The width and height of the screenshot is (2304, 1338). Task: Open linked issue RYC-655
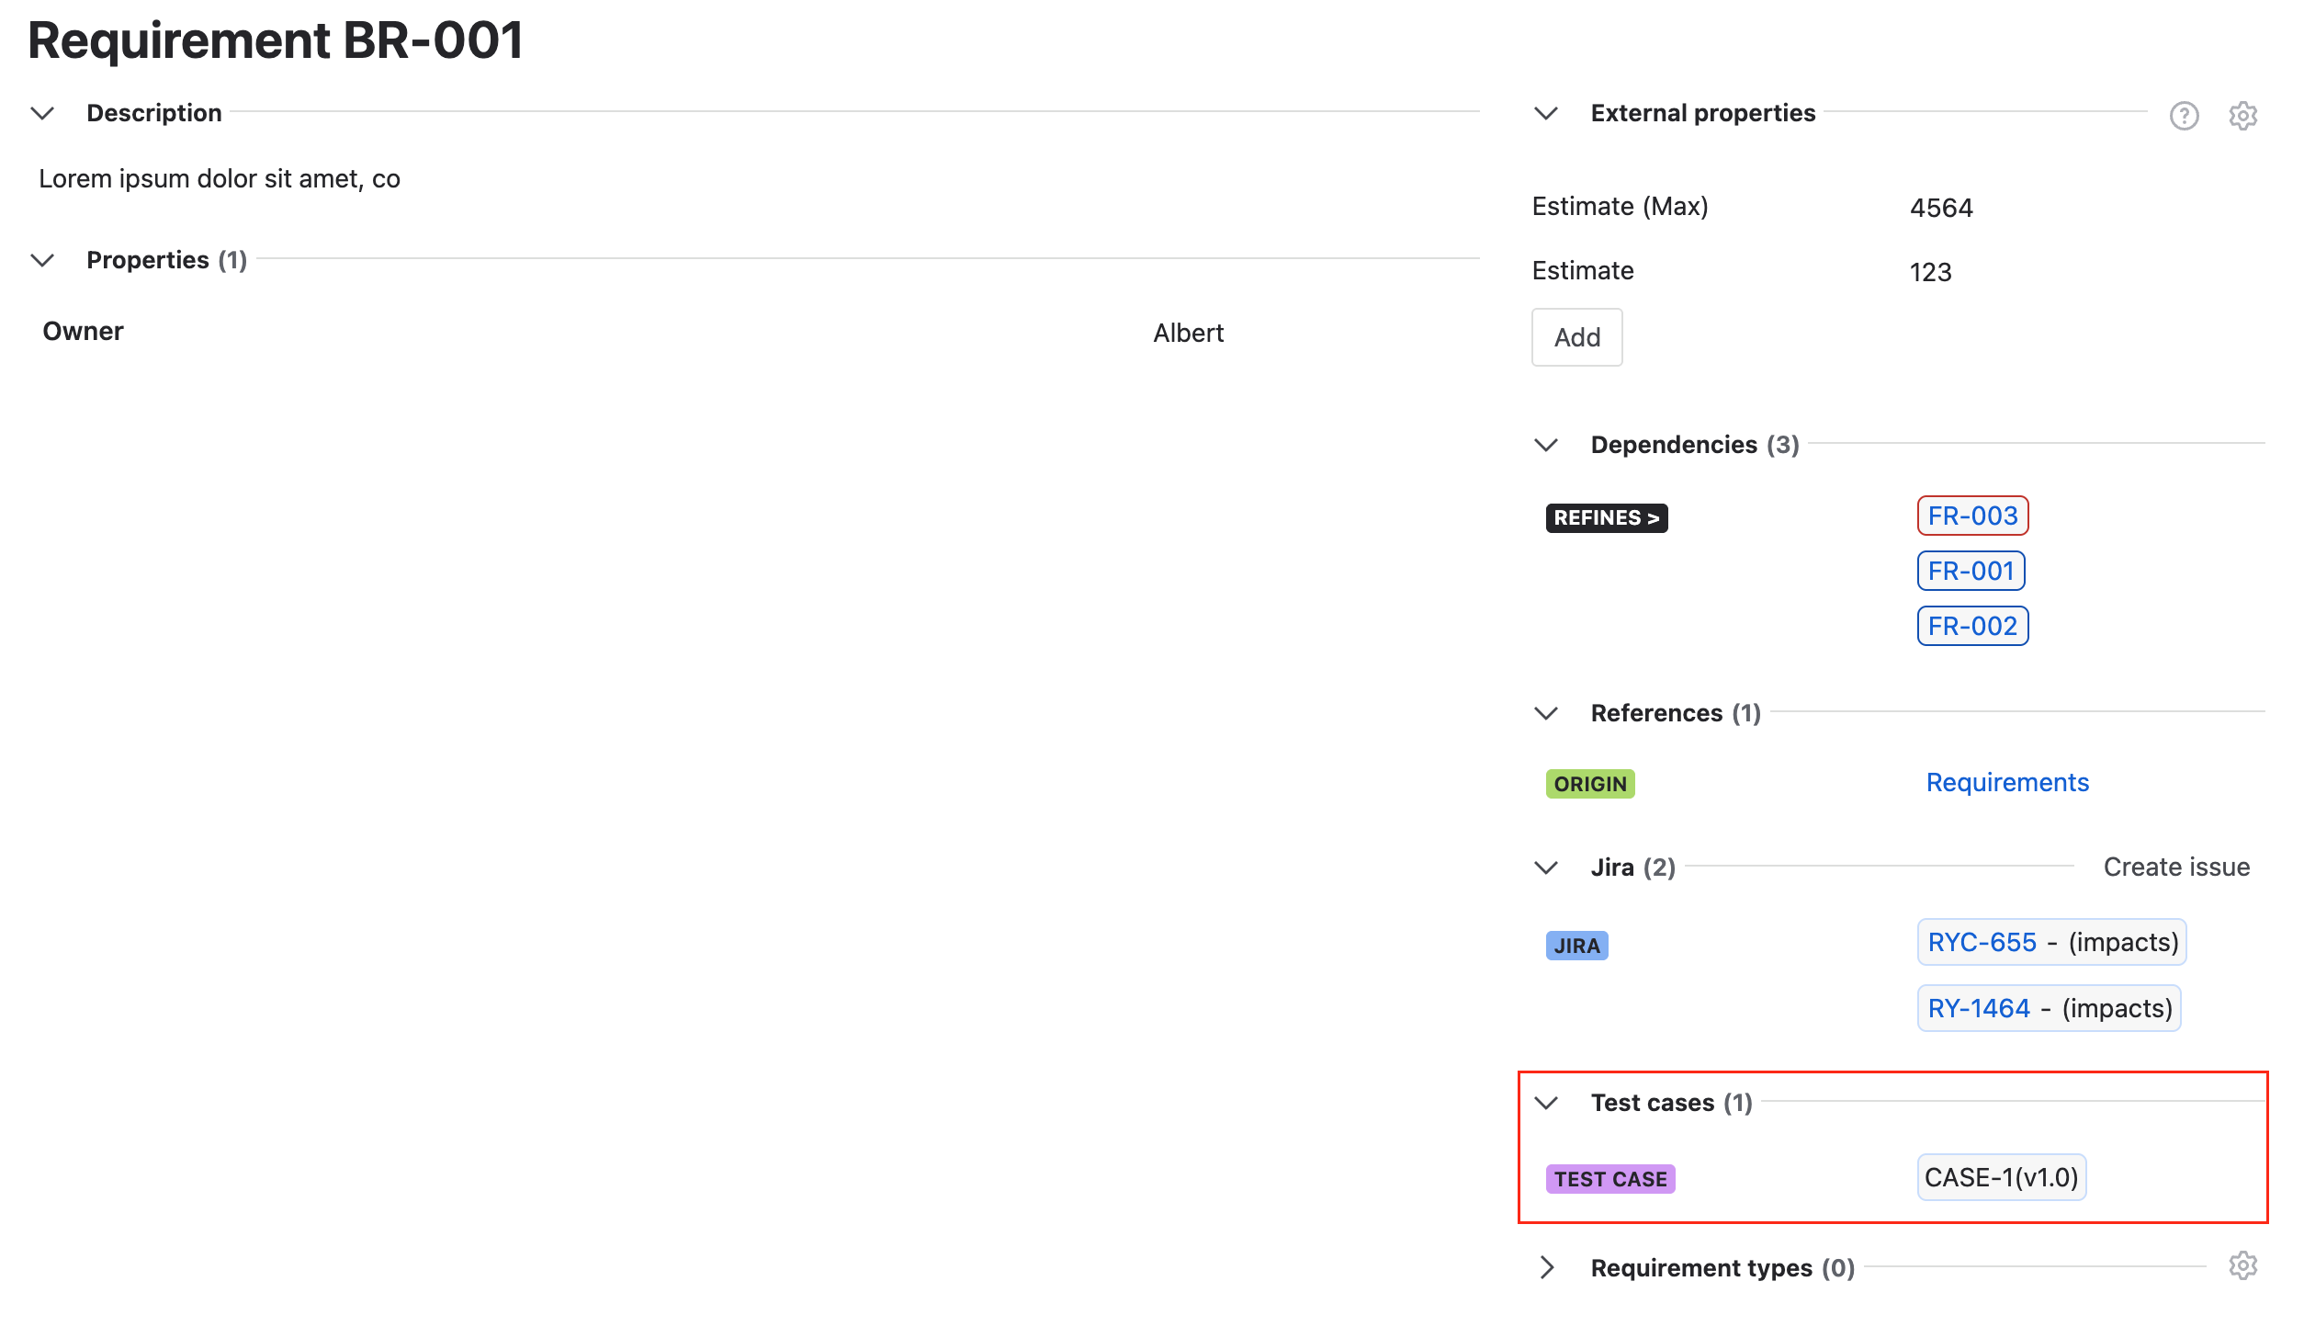(1981, 942)
